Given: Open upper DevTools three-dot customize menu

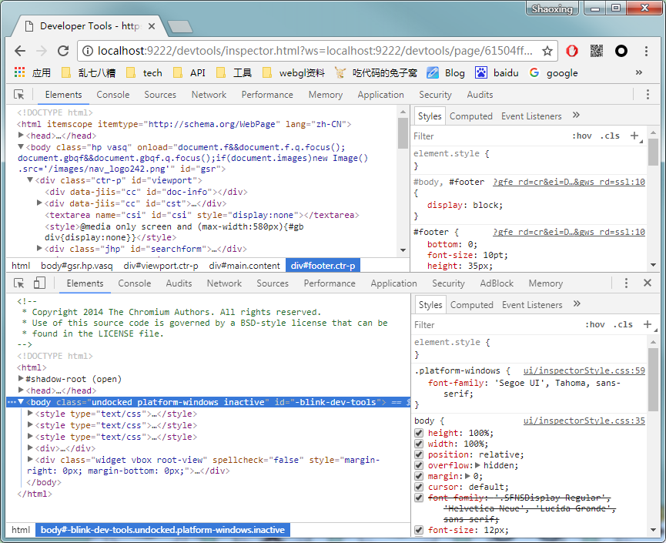Looking at the screenshot, I should (648, 94).
